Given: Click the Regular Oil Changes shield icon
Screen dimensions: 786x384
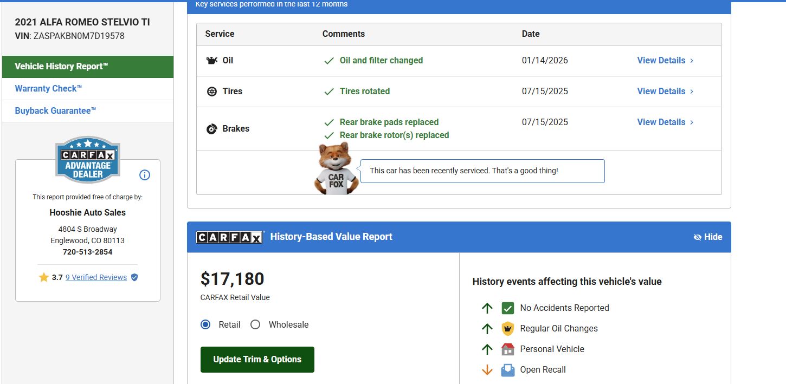Looking at the screenshot, I should point(507,329).
